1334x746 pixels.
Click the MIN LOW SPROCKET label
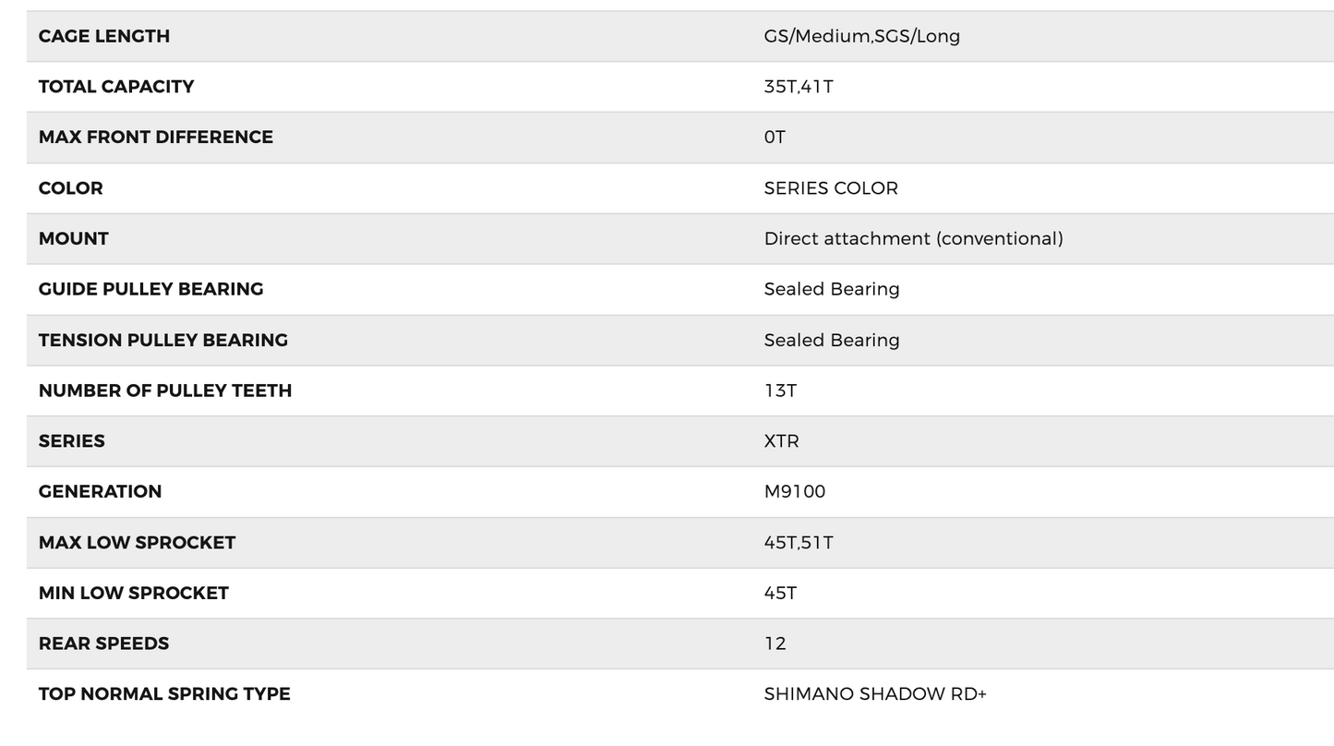(x=134, y=593)
